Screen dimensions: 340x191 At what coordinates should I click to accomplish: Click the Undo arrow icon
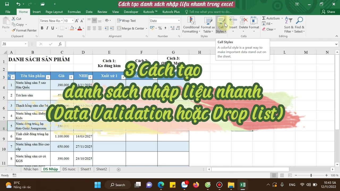coord(18,4)
